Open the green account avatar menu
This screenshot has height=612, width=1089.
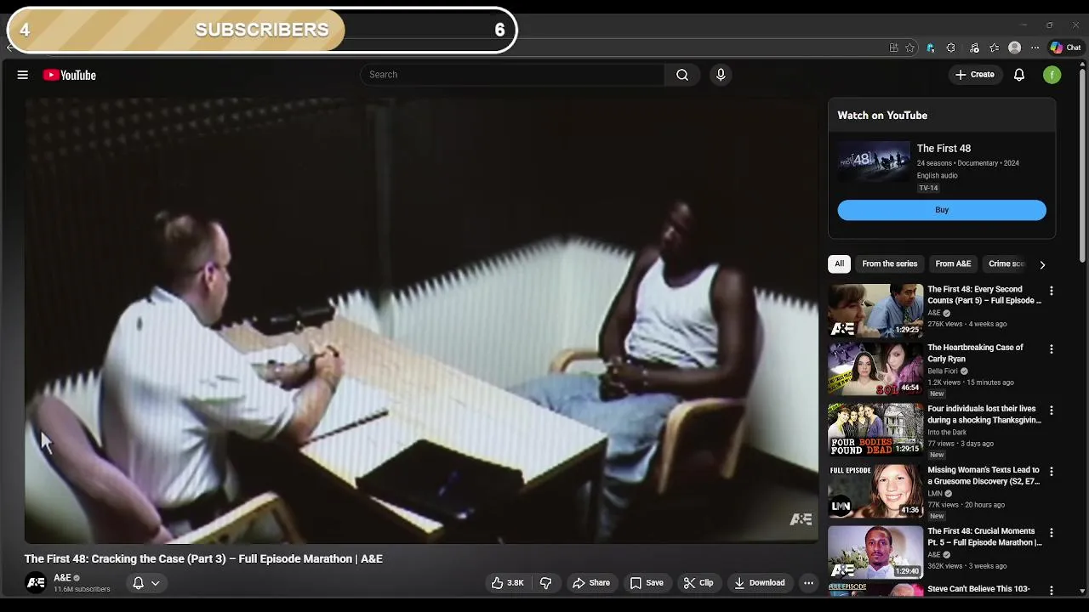tap(1052, 75)
